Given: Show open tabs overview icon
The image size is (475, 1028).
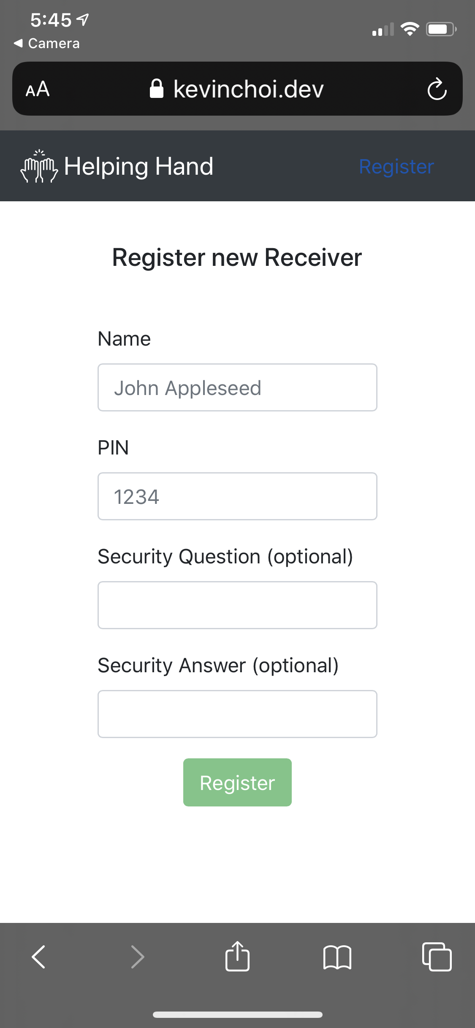Looking at the screenshot, I should pyautogui.click(x=437, y=956).
